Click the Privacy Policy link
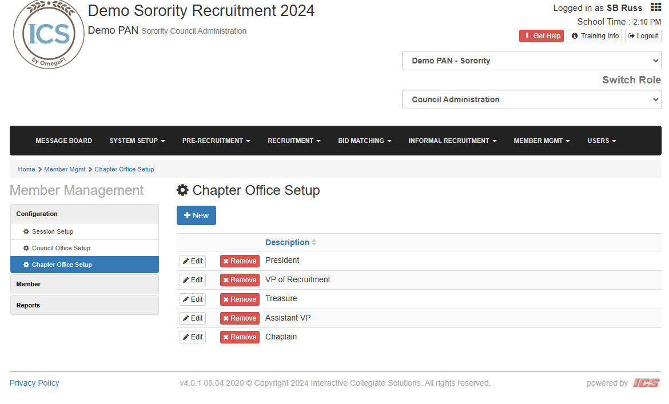The image size is (669, 404). (x=34, y=383)
